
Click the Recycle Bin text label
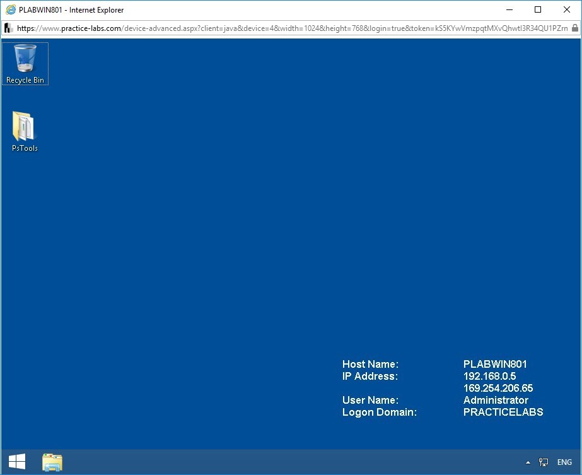click(x=25, y=80)
